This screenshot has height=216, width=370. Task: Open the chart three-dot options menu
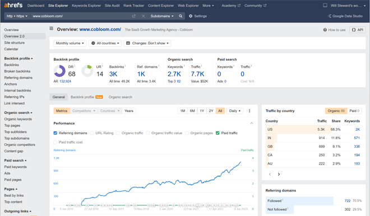[249, 111]
